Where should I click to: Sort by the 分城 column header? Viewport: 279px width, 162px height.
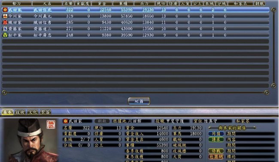[x=221, y=3]
